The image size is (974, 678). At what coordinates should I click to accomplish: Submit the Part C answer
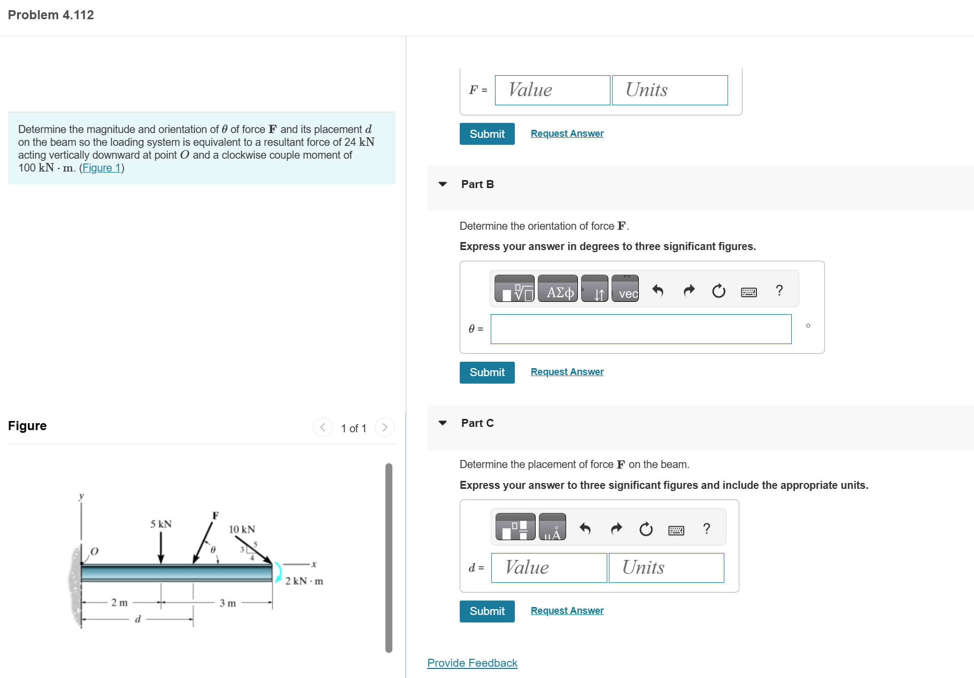tap(486, 611)
